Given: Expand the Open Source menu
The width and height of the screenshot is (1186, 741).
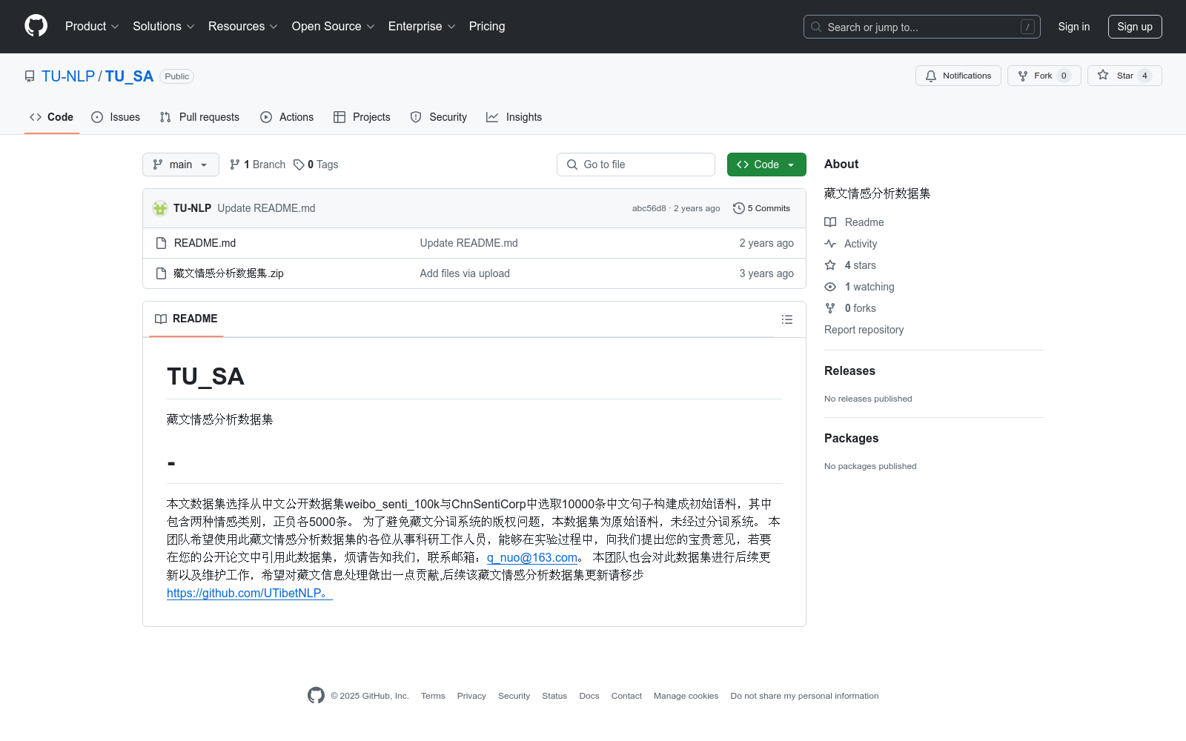Looking at the screenshot, I should [334, 26].
